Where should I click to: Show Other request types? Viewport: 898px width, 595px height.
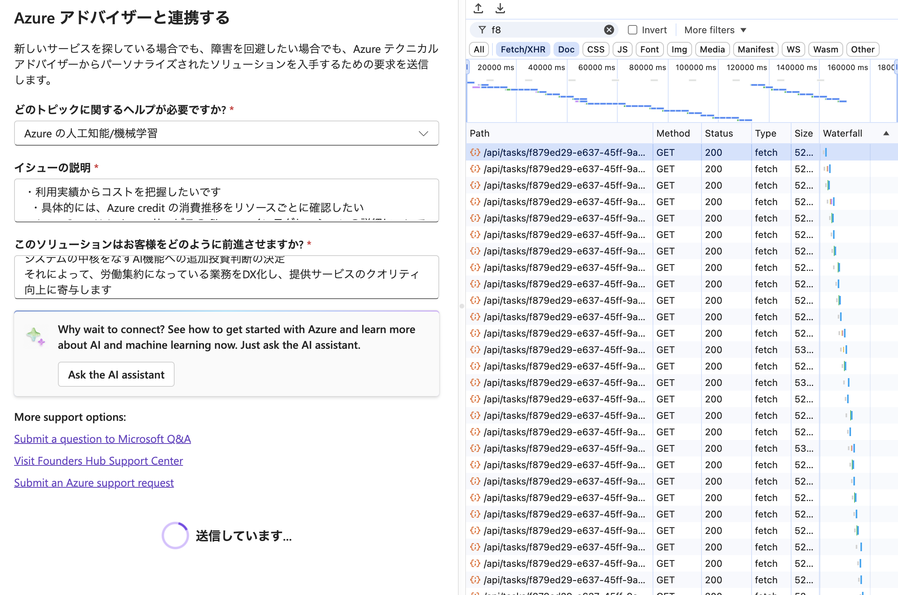point(863,49)
